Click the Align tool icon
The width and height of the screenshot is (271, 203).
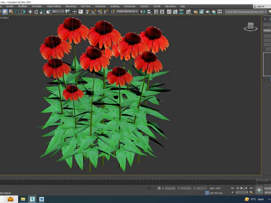tap(148, 12)
